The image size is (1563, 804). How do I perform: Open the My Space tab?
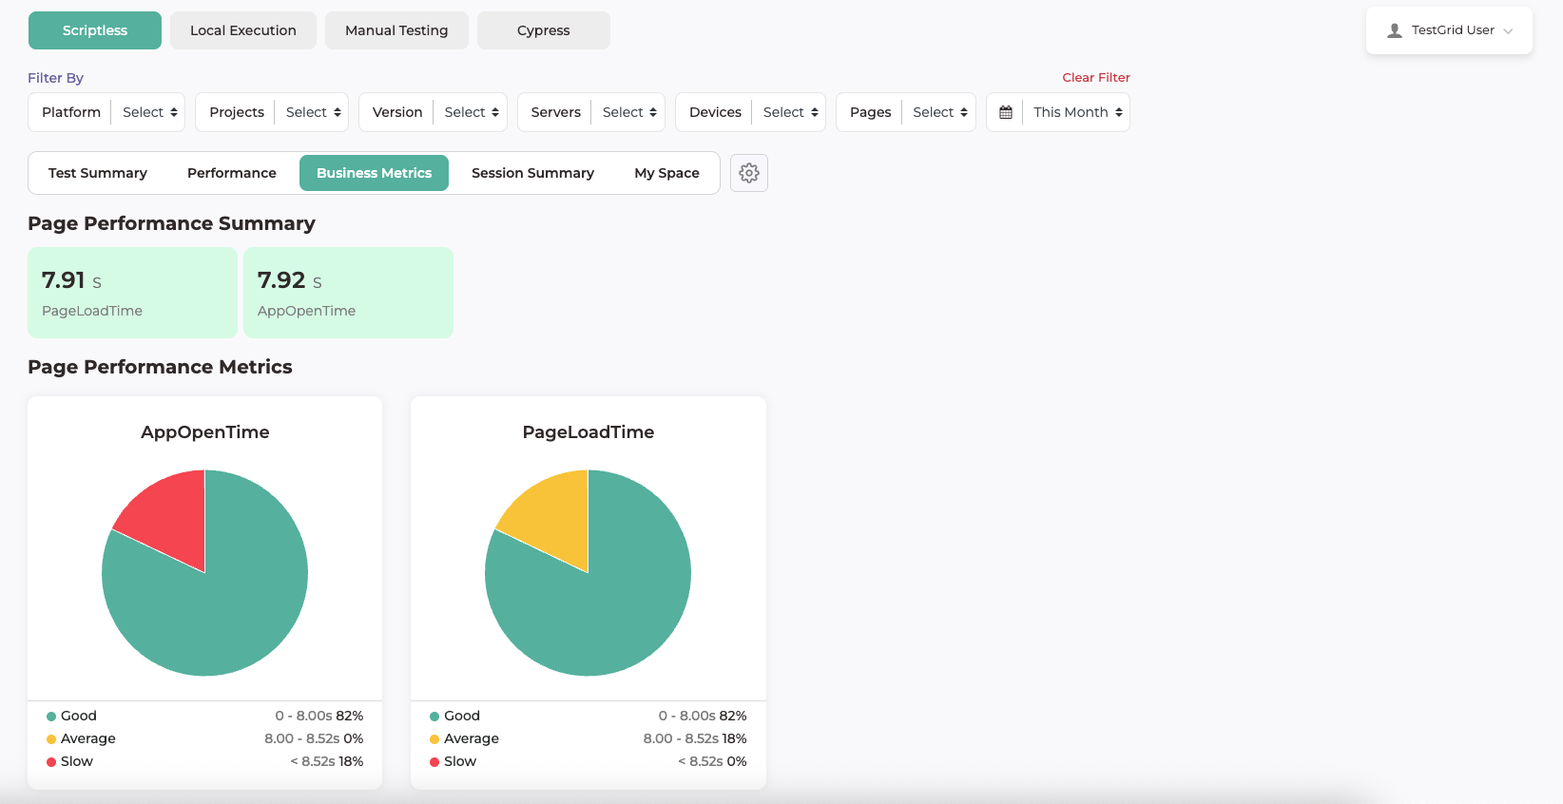(666, 173)
